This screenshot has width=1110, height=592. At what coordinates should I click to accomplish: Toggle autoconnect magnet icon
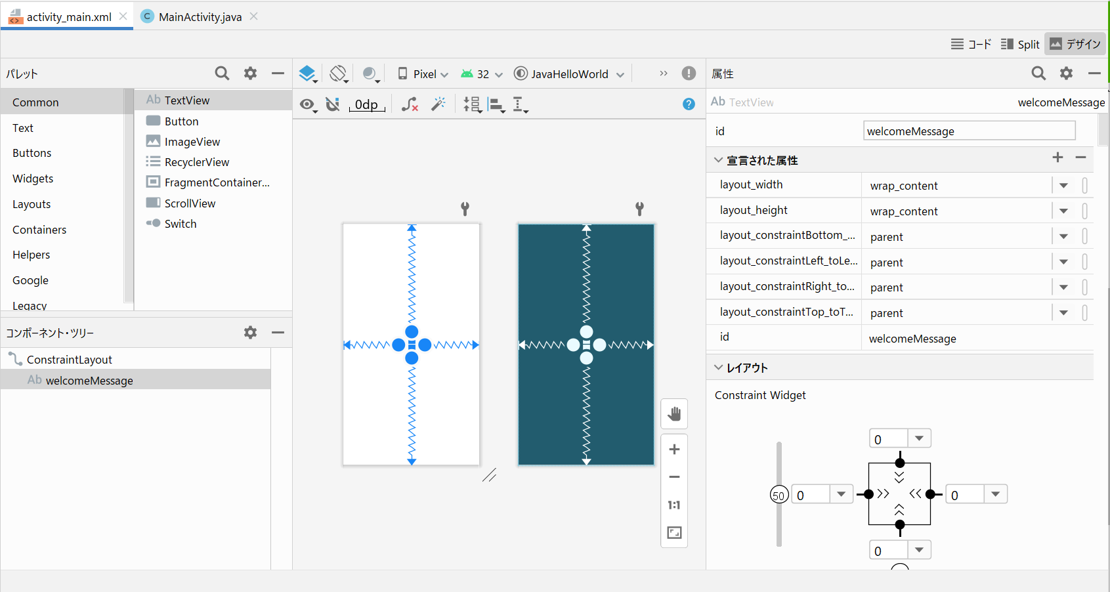point(333,104)
